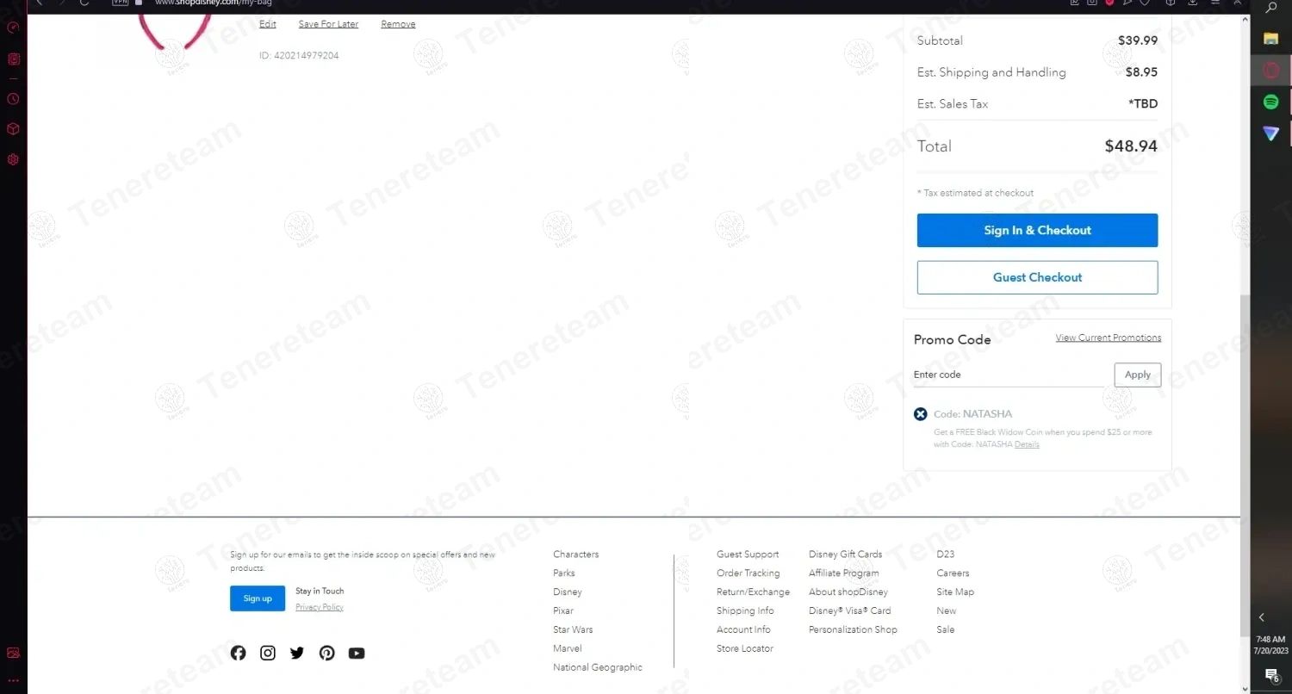Open the Careers footer link
This screenshot has width=1292, height=694.
click(x=953, y=573)
